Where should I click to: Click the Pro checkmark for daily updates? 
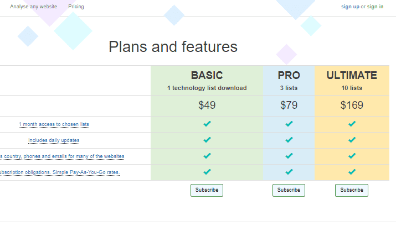coord(289,140)
